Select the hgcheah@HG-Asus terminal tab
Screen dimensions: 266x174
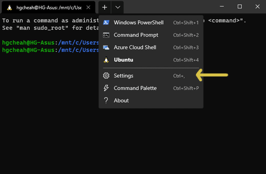click(49, 7)
